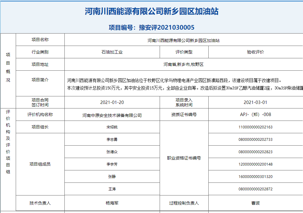This screenshot has height=213, width=303.
Task: Select team leader name 宋绍锐
Action: [x=112, y=127]
